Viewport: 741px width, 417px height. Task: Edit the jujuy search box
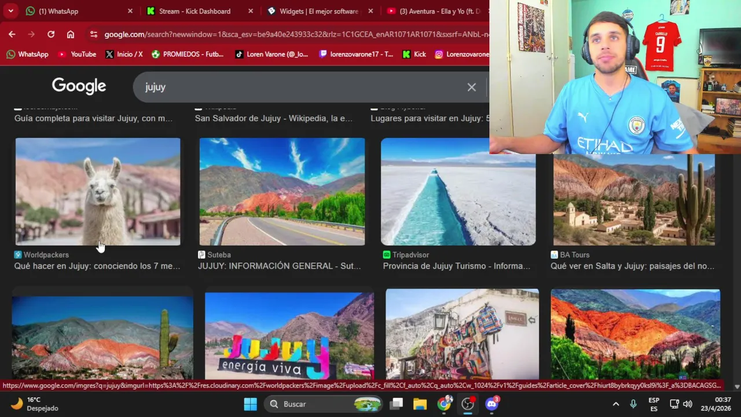click(x=301, y=87)
